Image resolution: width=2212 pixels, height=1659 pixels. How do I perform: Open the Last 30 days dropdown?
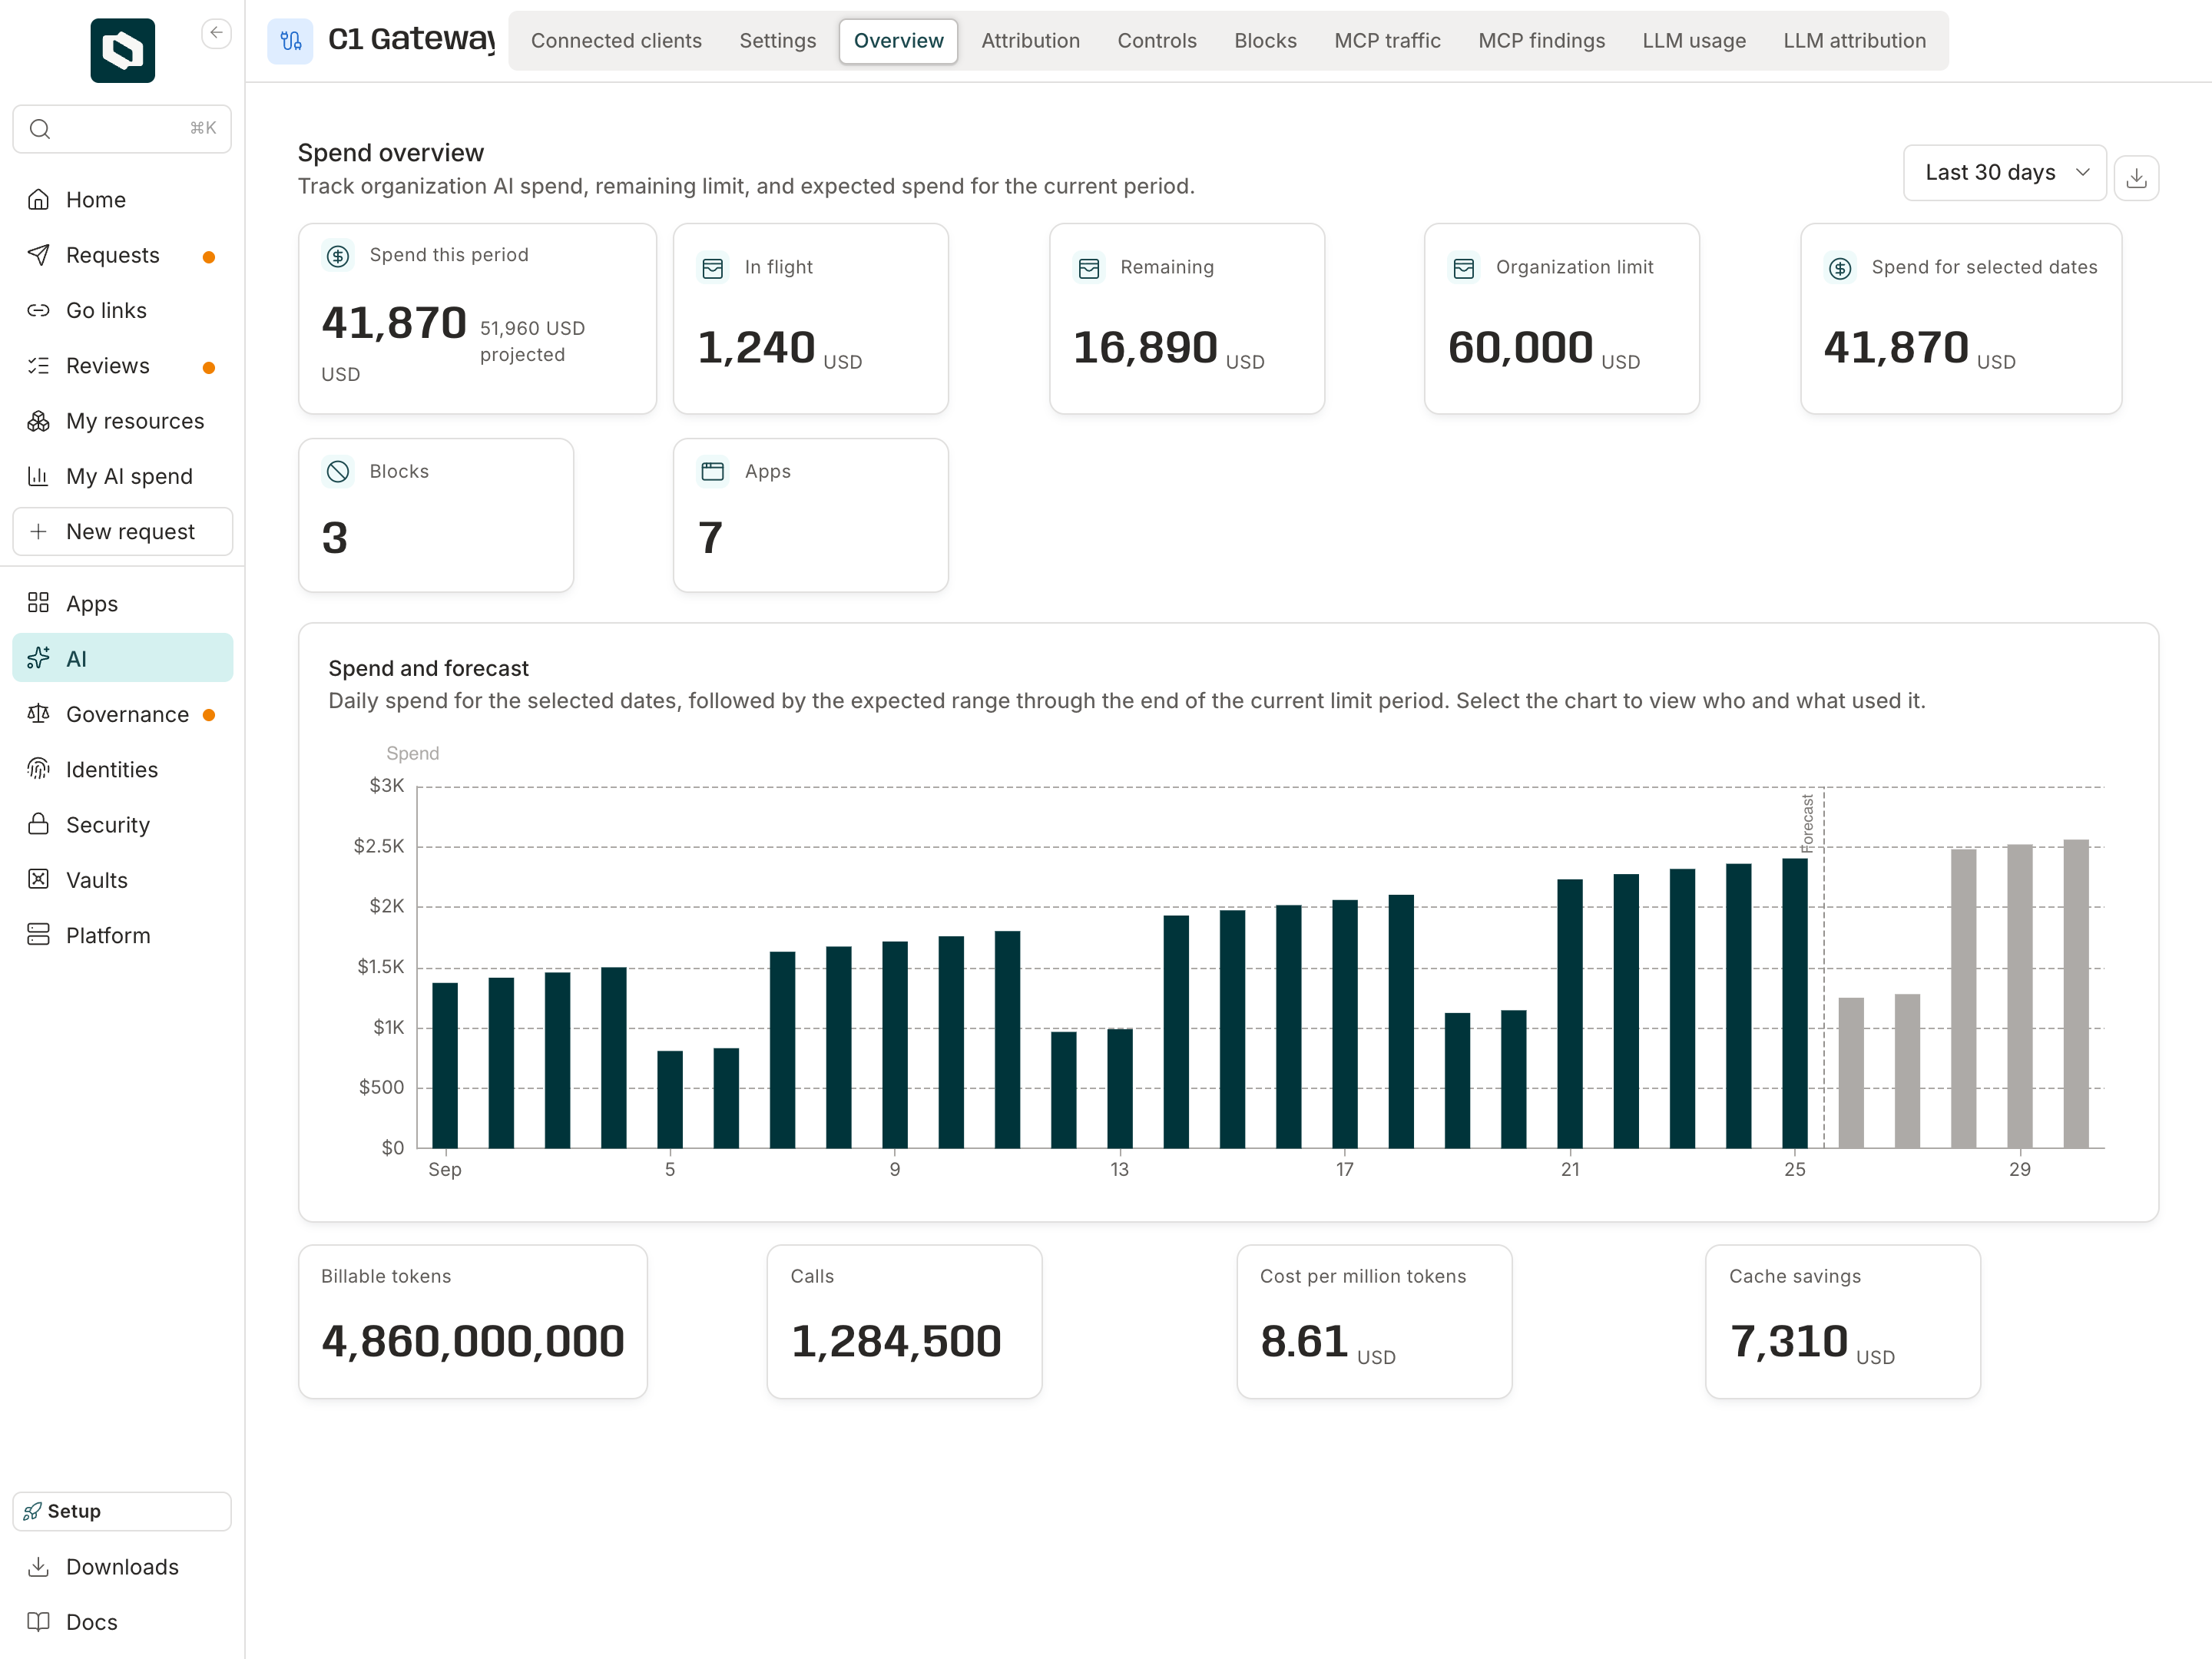(2004, 173)
